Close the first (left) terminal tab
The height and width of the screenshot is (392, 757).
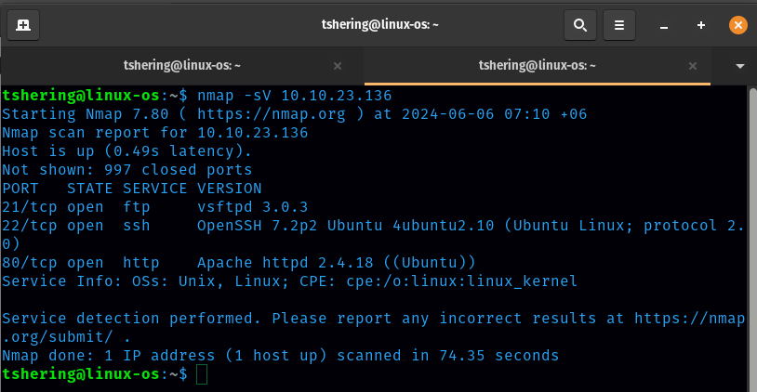(x=338, y=66)
